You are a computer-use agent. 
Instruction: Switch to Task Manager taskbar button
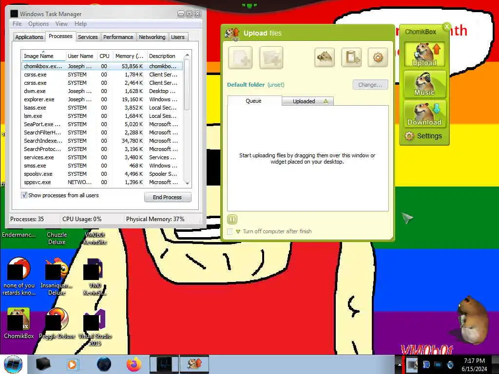pyautogui.click(x=164, y=364)
